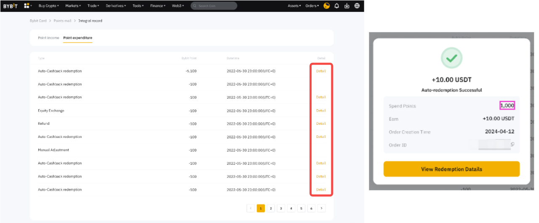Go to page 3 in pagination
Image resolution: width=539 pixels, height=223 pixels.
pos(281,208)
